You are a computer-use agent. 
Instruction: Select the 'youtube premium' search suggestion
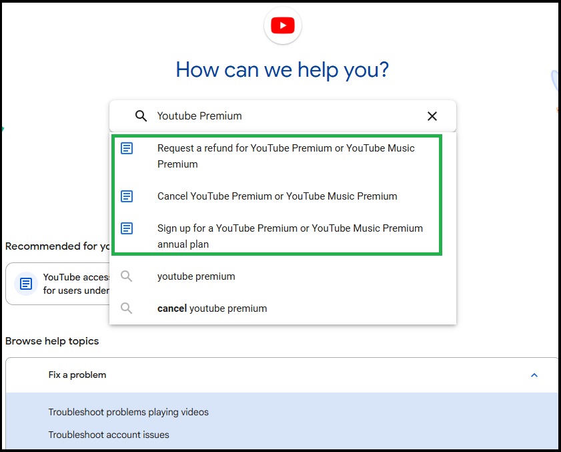(x=283, y=276)
